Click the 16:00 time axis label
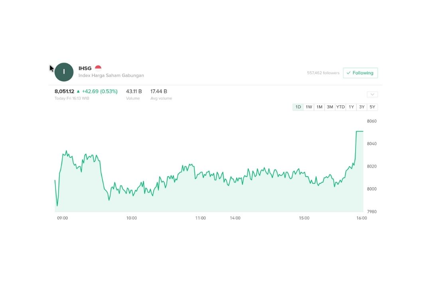This screenshot has width=431, height=287. coord(362,218)
